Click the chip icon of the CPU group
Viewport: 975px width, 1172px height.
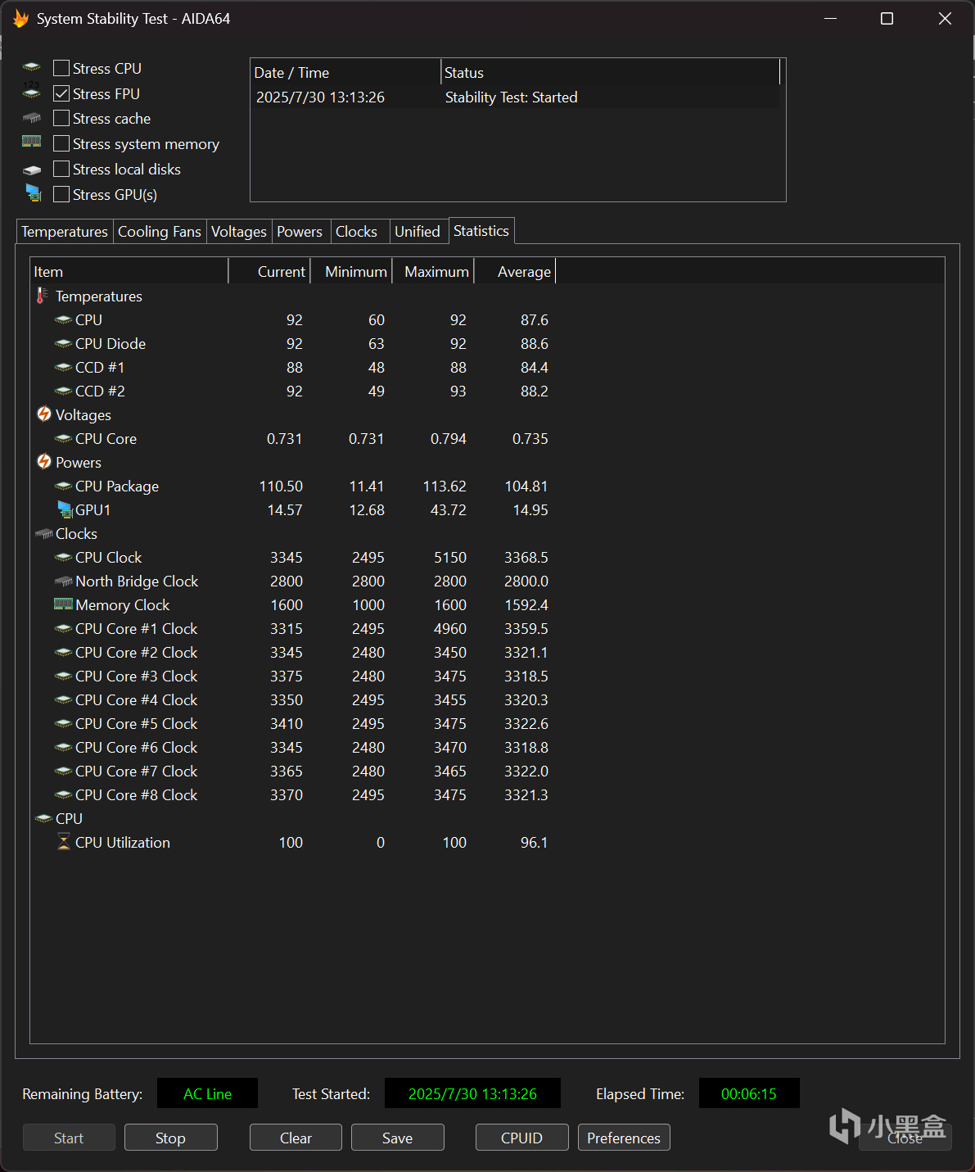(44, 818)
